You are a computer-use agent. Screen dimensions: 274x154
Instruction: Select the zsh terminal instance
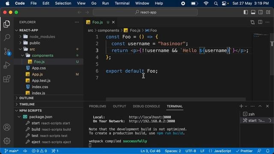pos(256,114)
